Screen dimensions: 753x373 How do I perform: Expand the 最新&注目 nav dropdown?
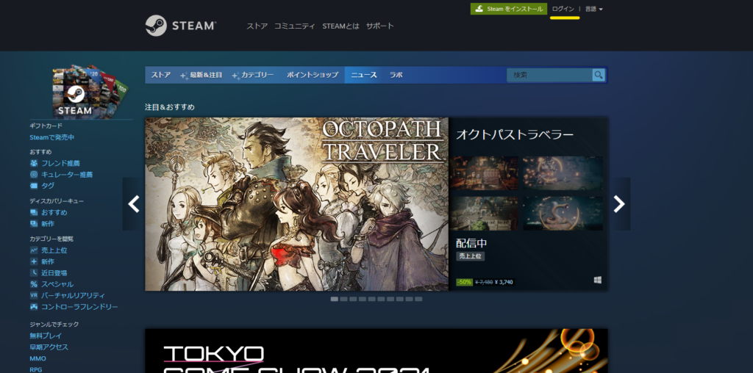pos(201,75)
